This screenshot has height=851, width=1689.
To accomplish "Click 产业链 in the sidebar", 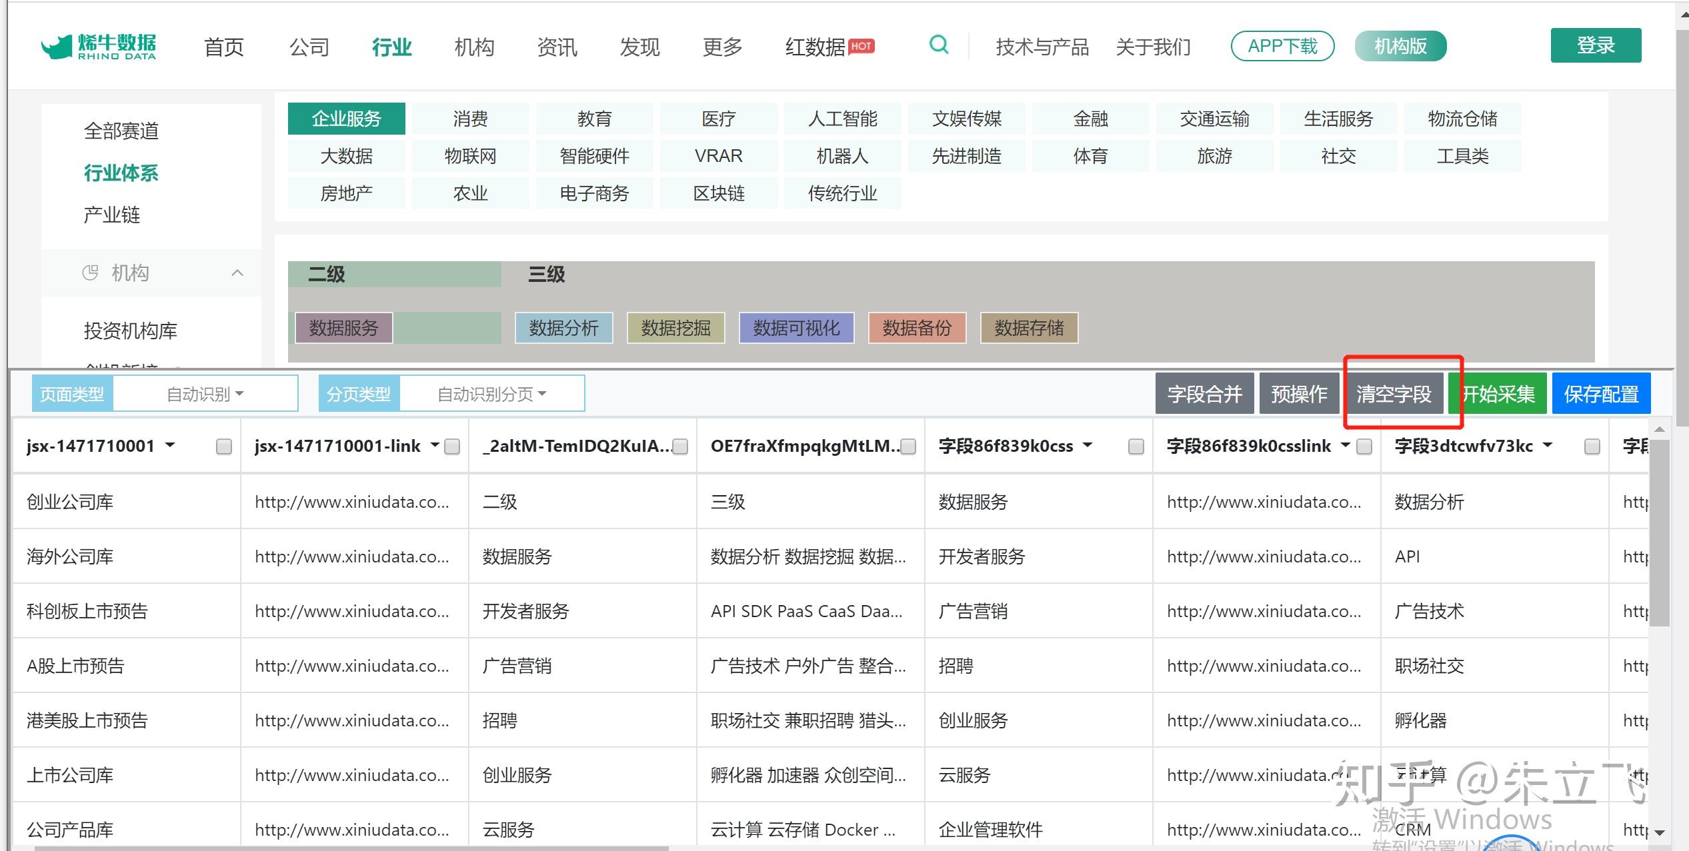I will pyautogui.click(x=112, y=215).
